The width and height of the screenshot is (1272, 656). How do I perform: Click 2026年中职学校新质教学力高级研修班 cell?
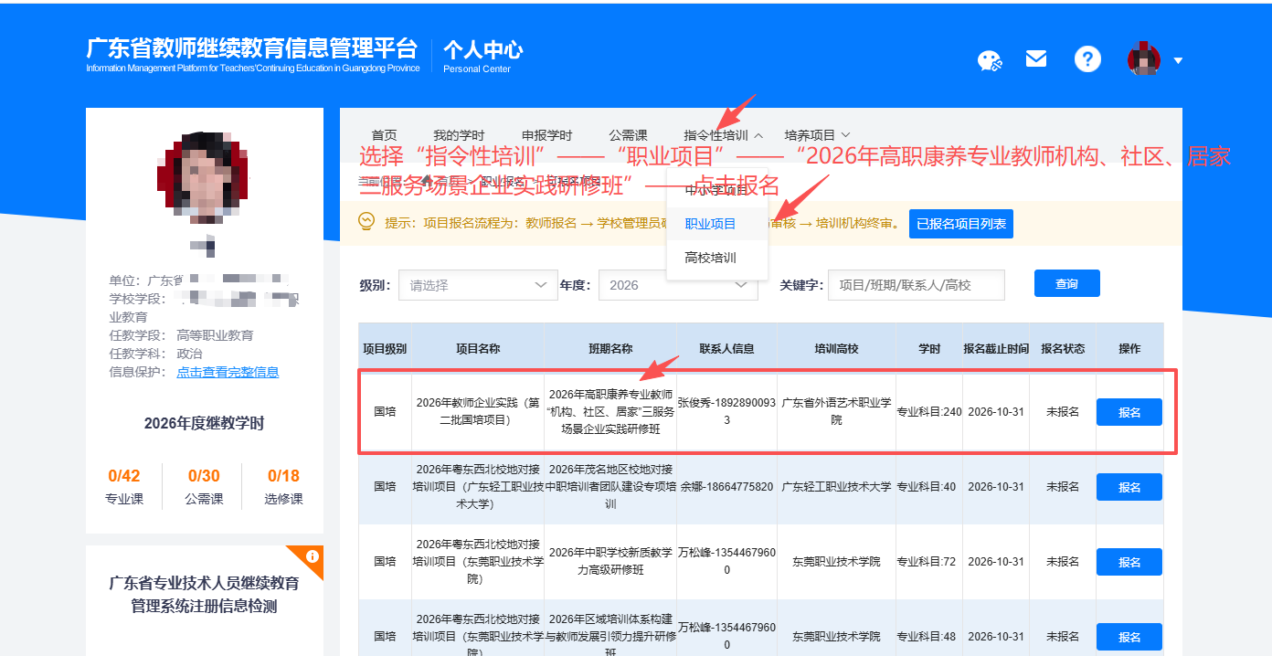(x=609, y=562)
